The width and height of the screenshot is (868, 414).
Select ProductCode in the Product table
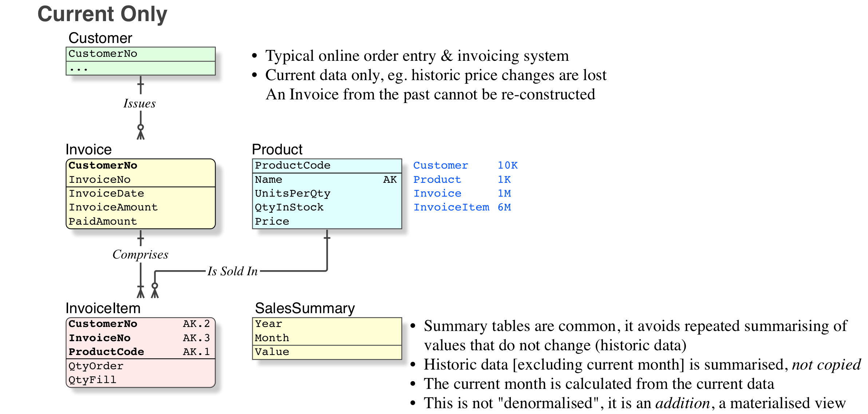tap(292, 165)
